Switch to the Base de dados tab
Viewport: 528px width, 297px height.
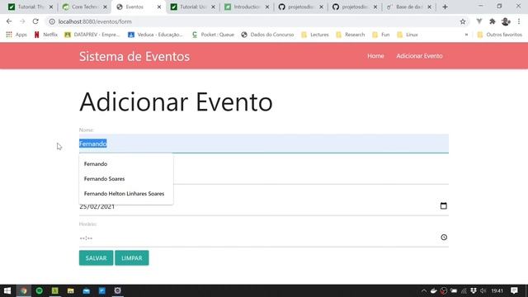click(409, 7)
